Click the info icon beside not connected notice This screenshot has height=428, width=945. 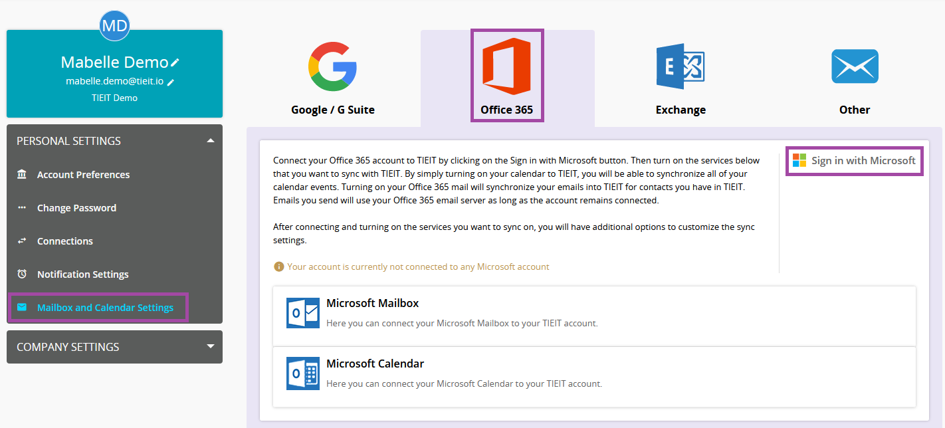pyautogui.click(x=279, y=267)
